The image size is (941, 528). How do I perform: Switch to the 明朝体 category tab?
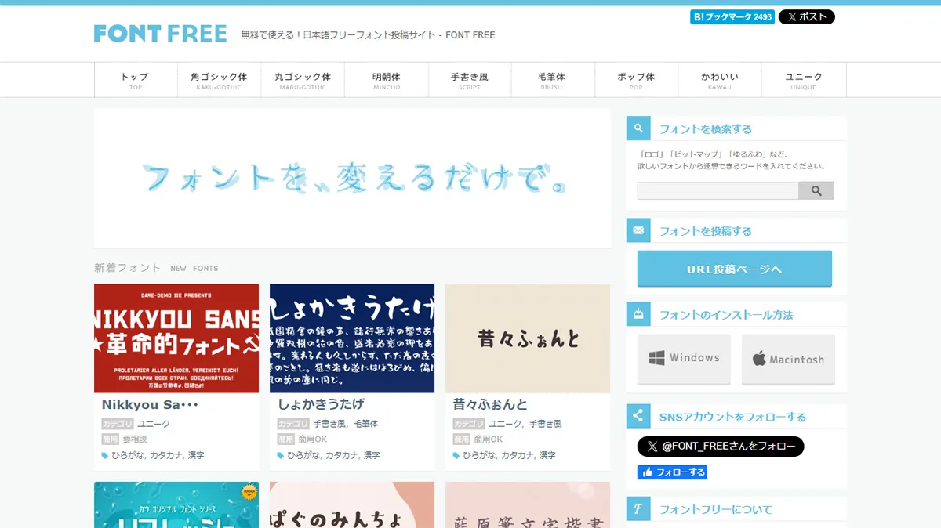tap(386, 79)
